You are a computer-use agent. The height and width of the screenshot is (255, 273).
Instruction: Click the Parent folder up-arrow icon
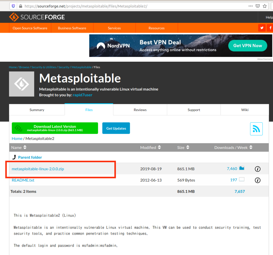[14, 157]
